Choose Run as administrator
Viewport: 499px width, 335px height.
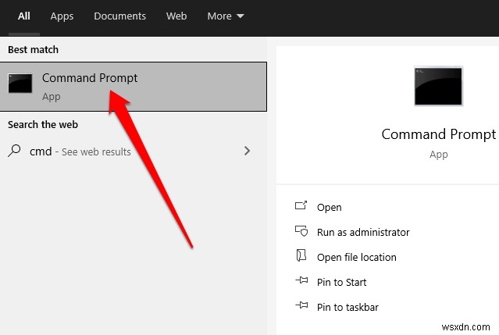(363, 232)
